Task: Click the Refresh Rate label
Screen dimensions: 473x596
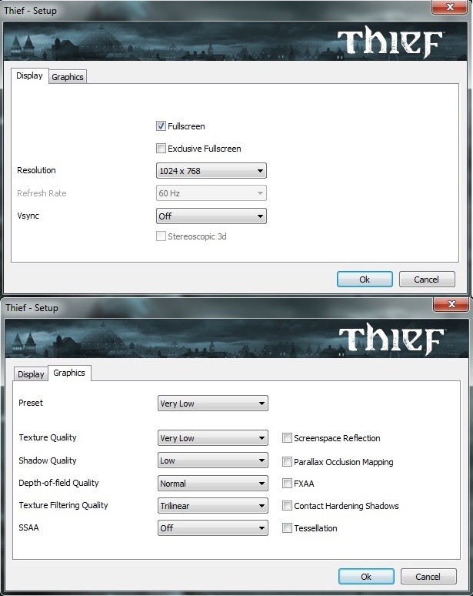Action: 42,193
